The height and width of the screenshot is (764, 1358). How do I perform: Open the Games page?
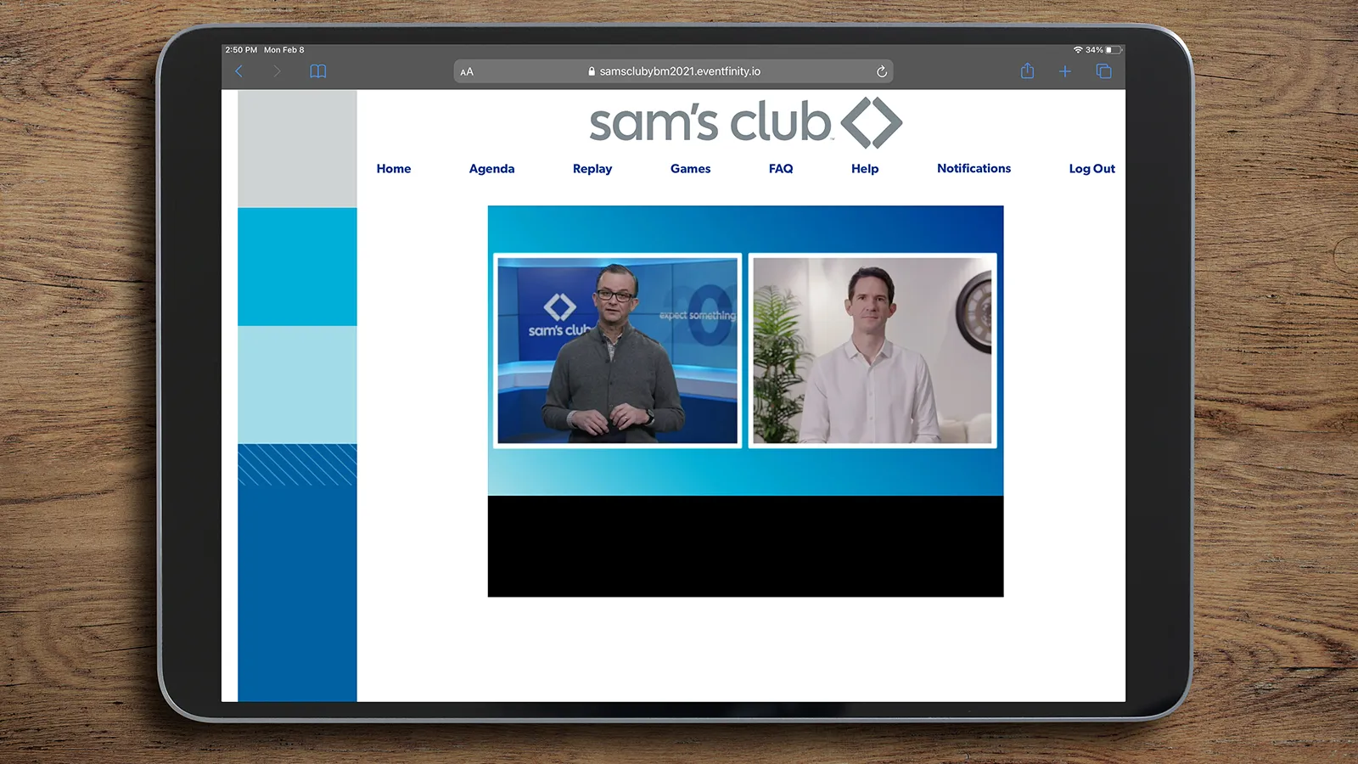pyautogui.click(x=690, y=168)
